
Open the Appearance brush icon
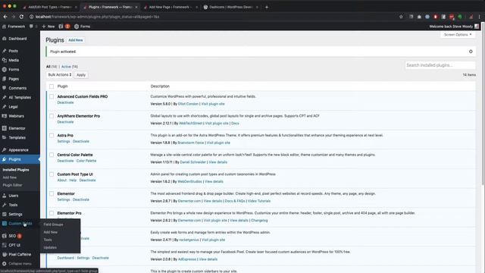tap(5, 150)
